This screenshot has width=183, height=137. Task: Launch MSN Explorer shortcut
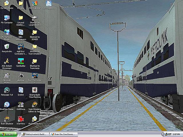(x=35, y=5)
